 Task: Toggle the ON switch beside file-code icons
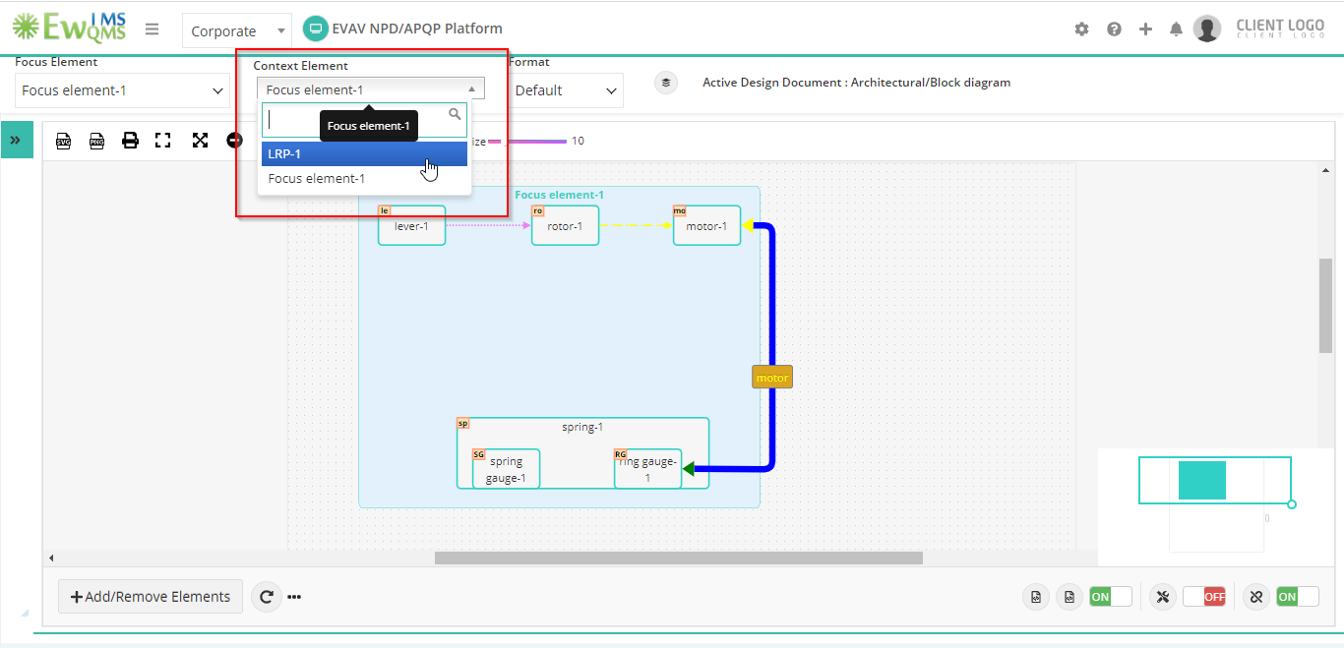click(x=1111, y=597)
